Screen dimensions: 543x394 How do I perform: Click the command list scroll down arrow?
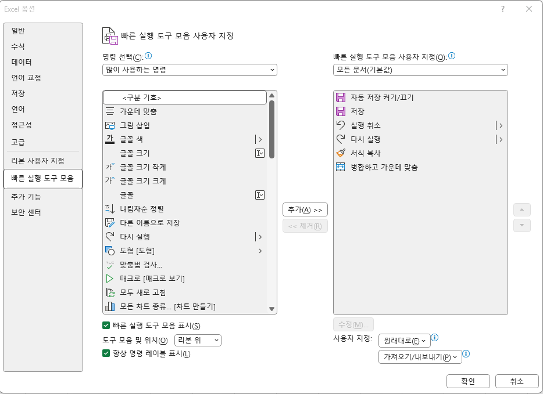tap(271, 309)
